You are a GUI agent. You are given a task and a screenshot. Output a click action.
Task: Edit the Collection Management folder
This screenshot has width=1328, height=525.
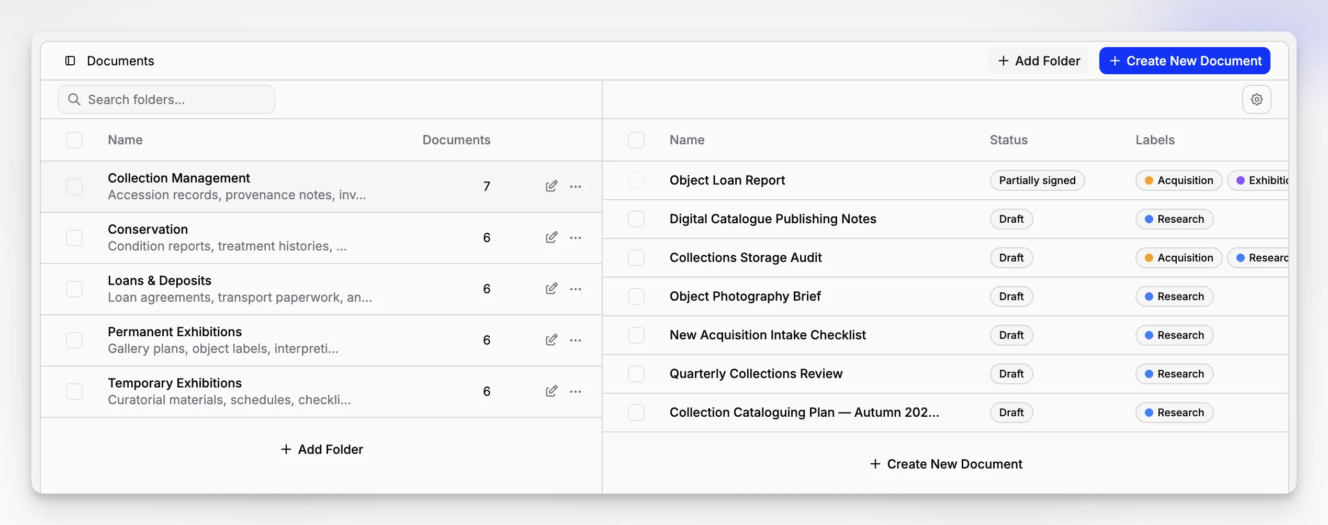[551, 186]
